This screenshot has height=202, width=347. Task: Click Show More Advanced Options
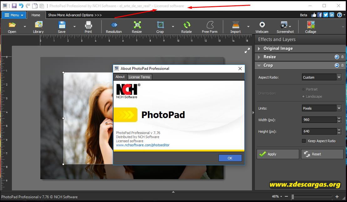[x=75, y=15]
